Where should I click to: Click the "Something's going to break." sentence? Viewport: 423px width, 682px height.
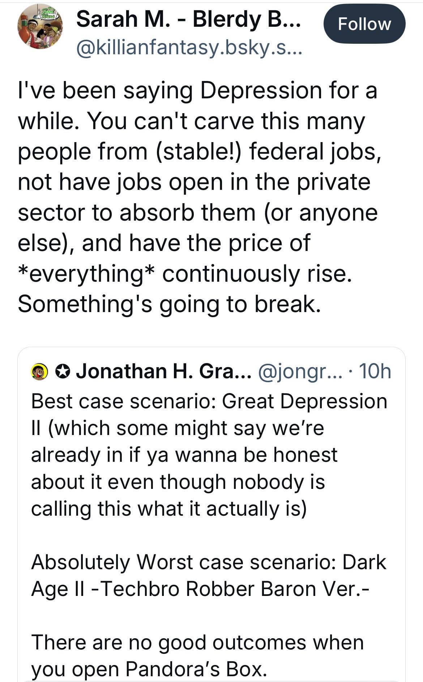coord(169,304)
